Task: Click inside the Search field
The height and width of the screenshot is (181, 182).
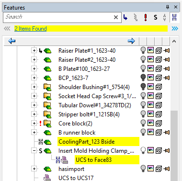Action: coord(58,17)
